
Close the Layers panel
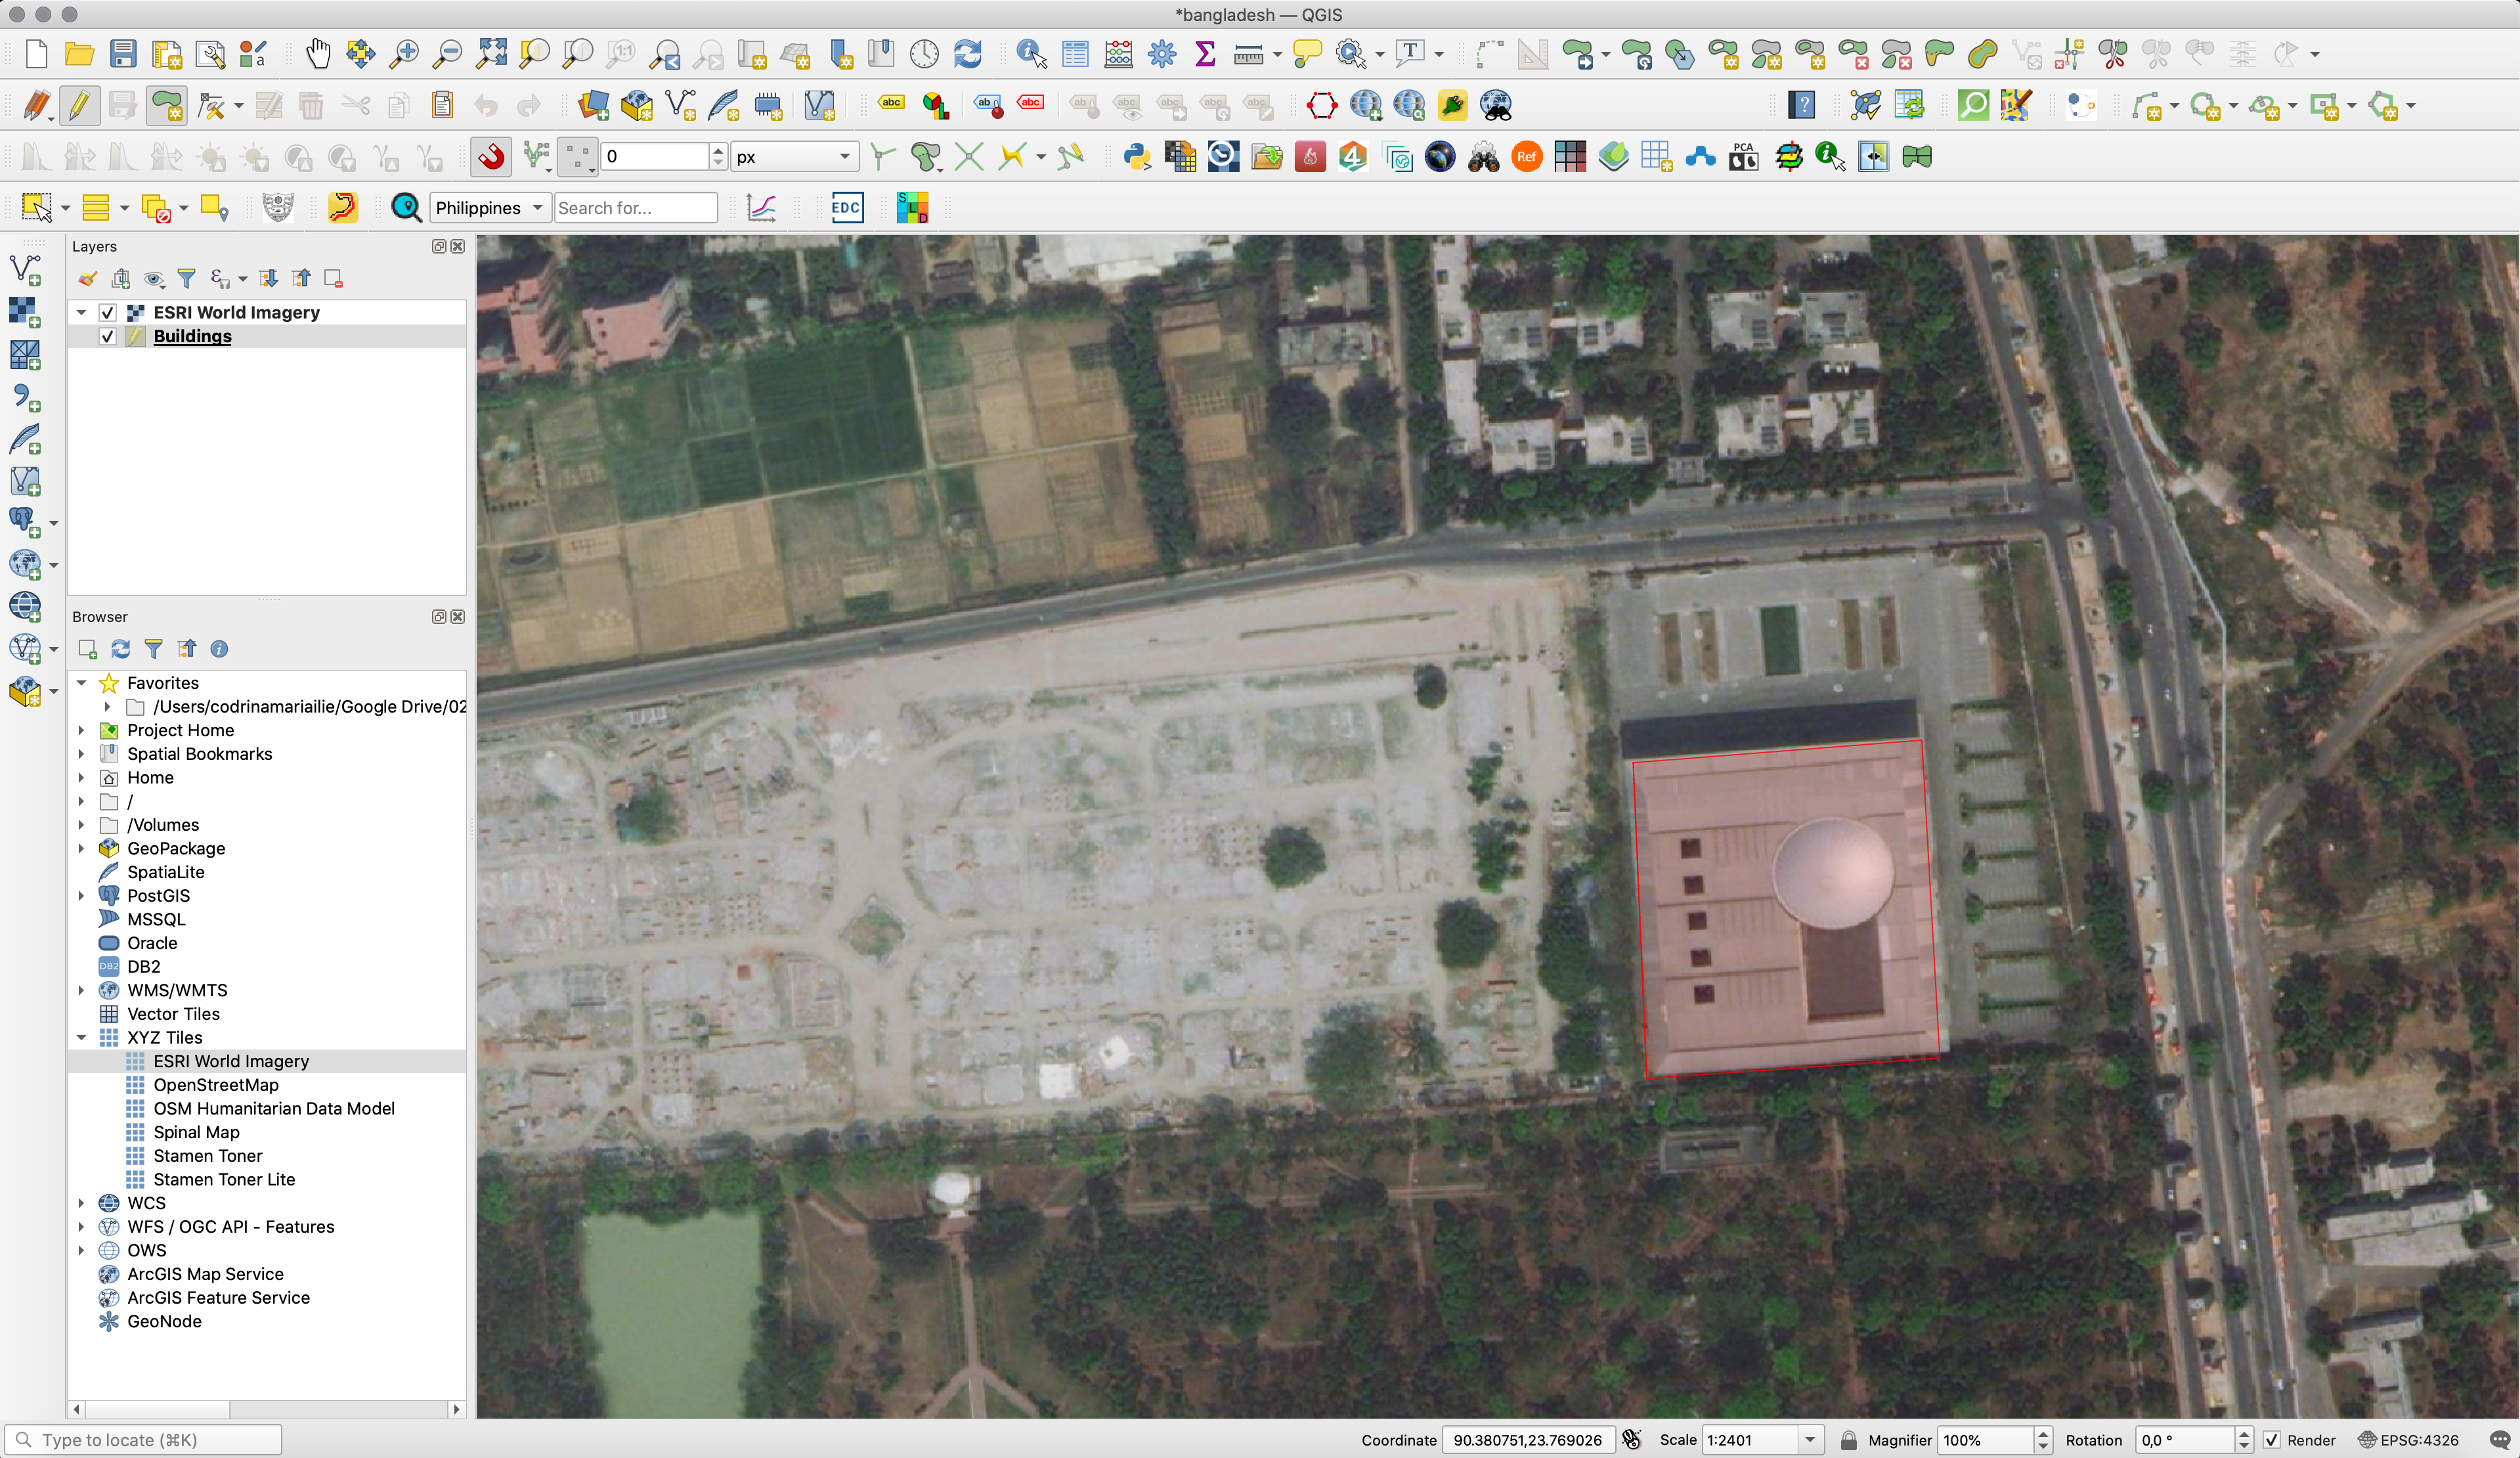click(x=458, y=246)
